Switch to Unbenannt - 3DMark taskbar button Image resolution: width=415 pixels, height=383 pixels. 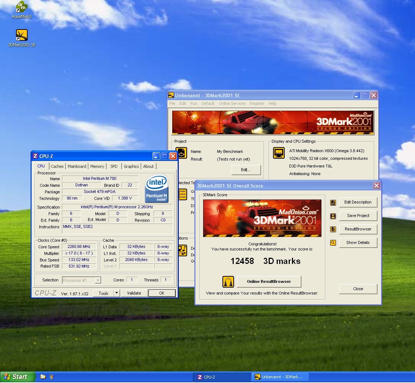click(280, 377)
